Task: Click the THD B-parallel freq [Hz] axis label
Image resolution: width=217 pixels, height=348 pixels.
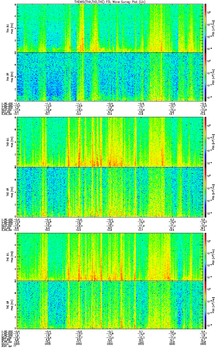Action: [12, 192]
